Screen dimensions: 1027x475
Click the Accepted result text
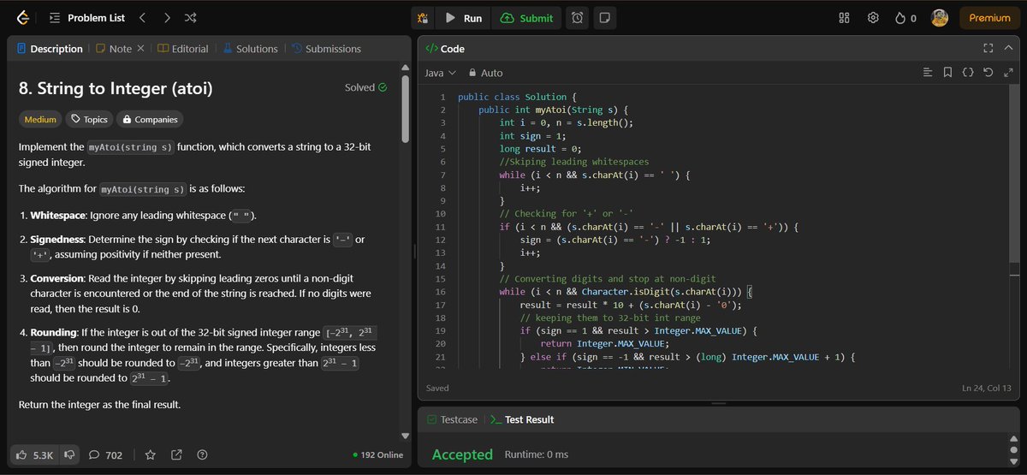pyautogui.click(x=462, y=454)
